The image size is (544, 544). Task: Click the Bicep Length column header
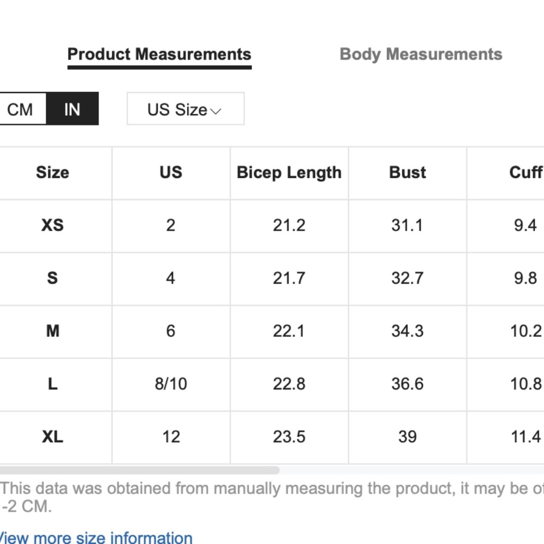(x=289, y=172)
